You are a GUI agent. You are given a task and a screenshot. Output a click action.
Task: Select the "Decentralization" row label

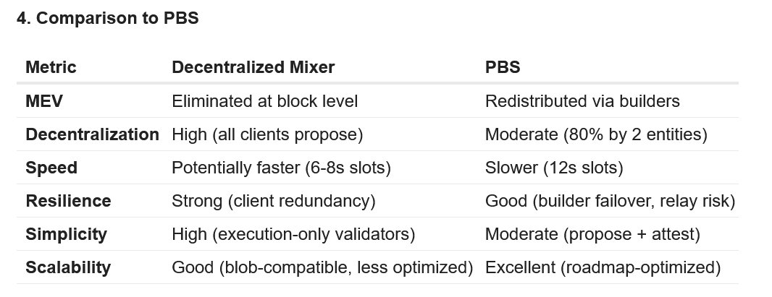point(92,134)
